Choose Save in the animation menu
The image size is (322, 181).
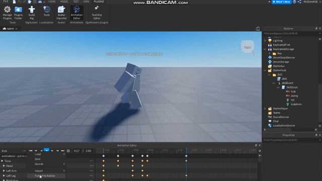pyautogui.click(x=46, y=159)
